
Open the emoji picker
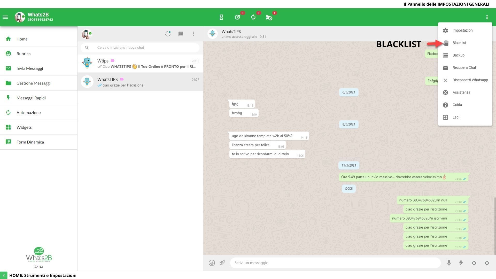[212, 263]
